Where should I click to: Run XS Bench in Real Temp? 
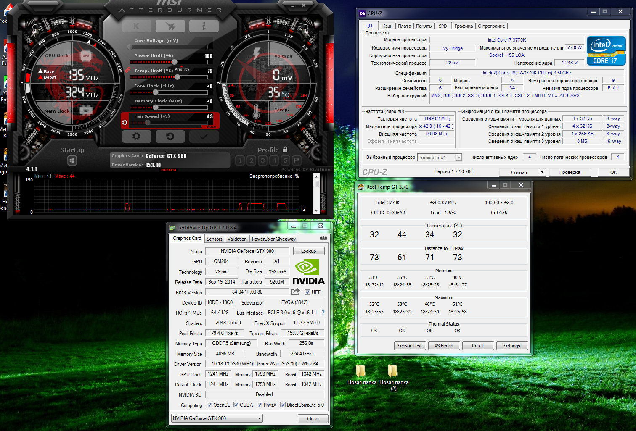coord(444,346)
